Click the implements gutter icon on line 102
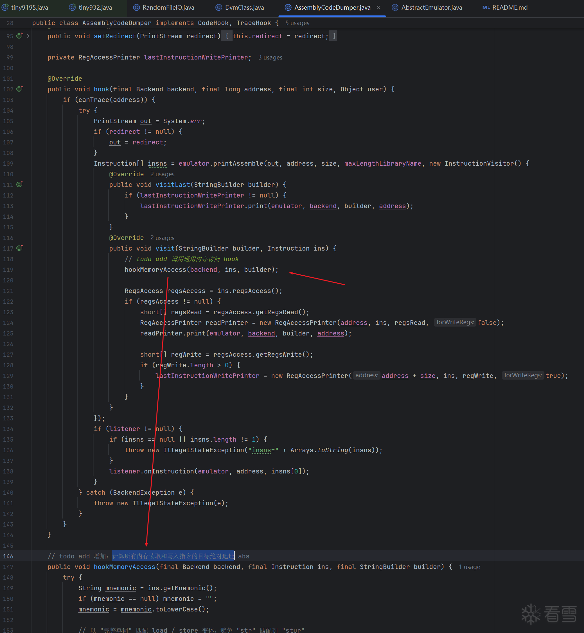 (20, 89)
